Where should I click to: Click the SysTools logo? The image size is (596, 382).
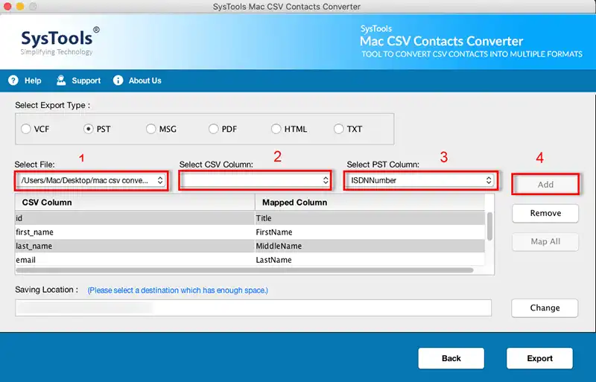coord(60,41)
